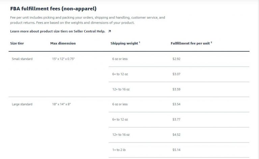Select the $3.07 fee amount
Image resolution: width=259 pixels, height=159 pixels.
pyautogui.click(x=176, y=74)
